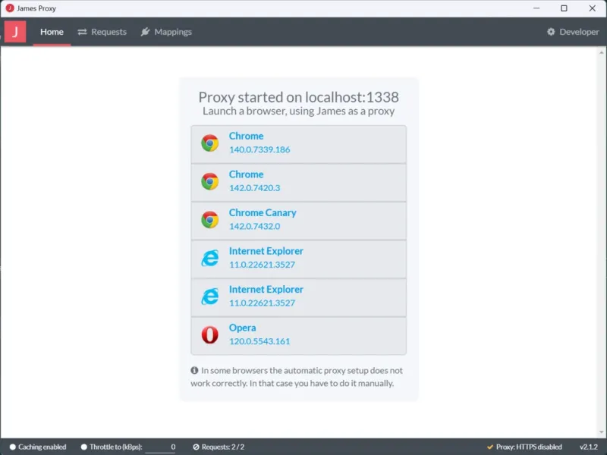Click the Mappings plug icon
The height and width of the screenshot is (455, 607).
[x=145, y=32]
